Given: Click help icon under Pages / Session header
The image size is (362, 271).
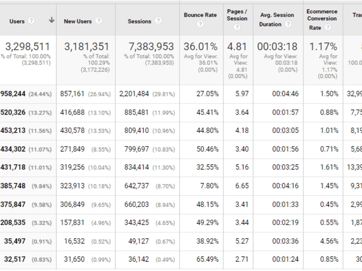Looking at the screenshot, I should tap(237, 27).
